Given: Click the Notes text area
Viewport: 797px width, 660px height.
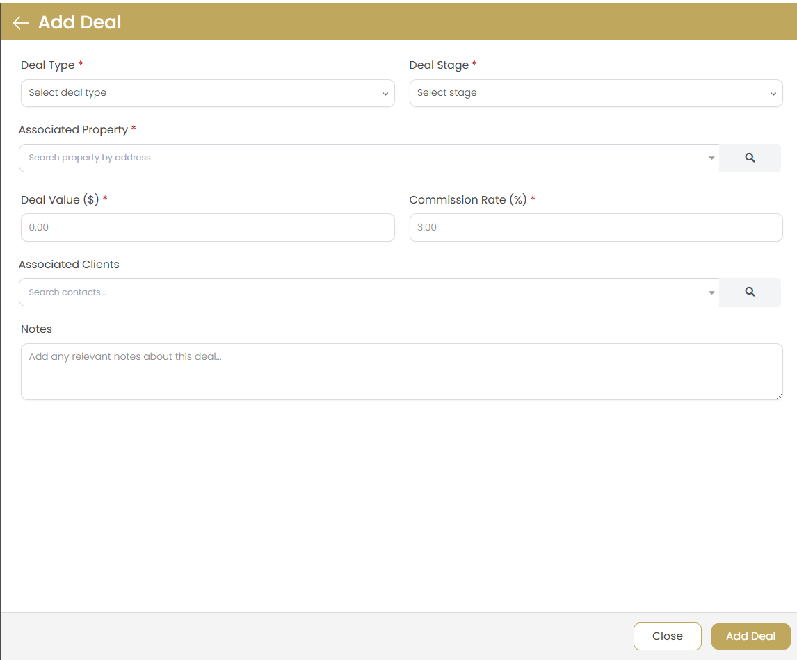Looking at the screenshot, I should [402, 372].
